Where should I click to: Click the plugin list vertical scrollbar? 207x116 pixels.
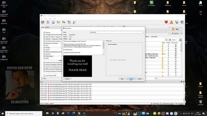pos(181,59)
